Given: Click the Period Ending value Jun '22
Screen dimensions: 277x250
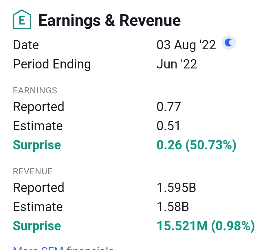Looking at the screenshot, I should click(x=177, y=64).
